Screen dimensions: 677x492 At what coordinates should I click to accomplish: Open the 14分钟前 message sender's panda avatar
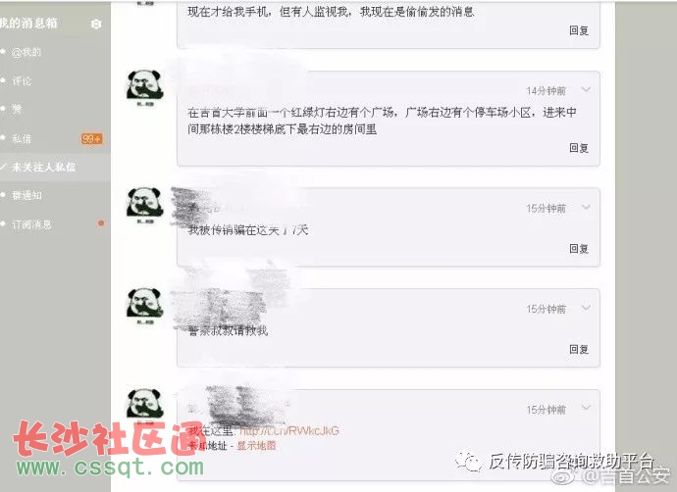[144, 88]
